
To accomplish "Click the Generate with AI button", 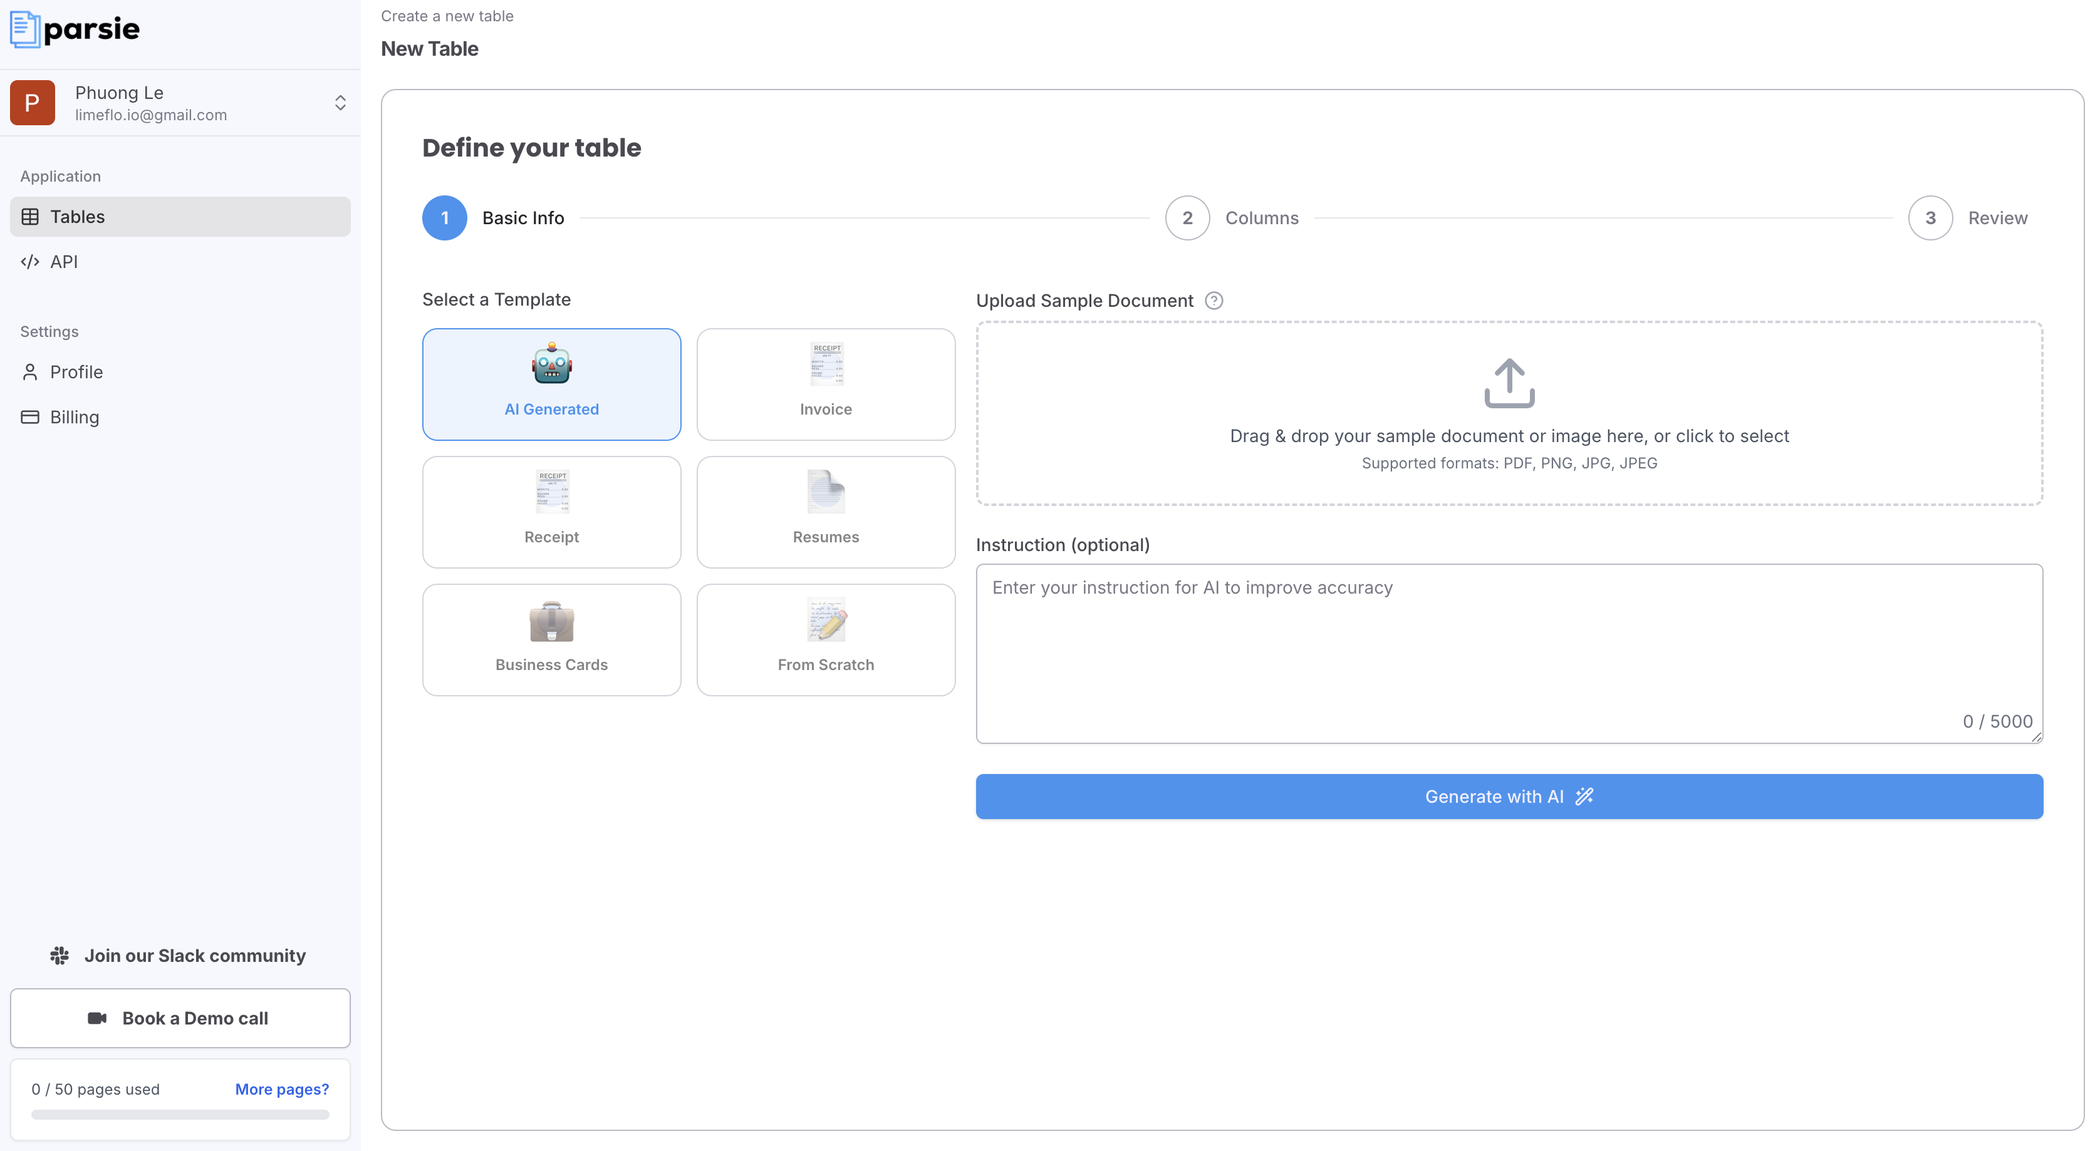I will point(1509,797).
